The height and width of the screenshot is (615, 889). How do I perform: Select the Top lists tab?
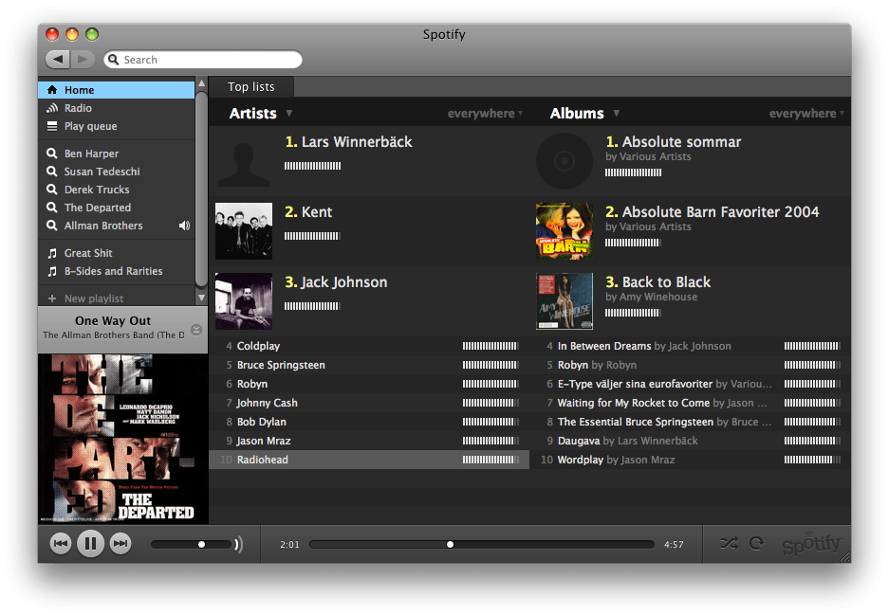tap(251, 86)
